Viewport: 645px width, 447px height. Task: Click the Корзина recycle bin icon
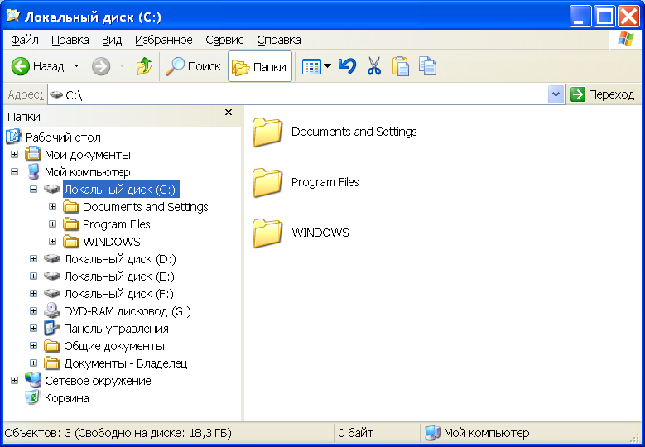[x=32, y=397]
